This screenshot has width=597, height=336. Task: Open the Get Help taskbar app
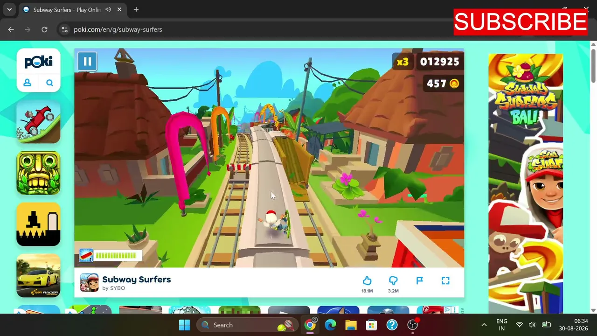pos(392,325)
